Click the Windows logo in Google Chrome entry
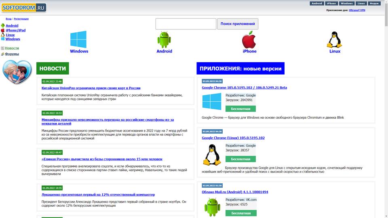The width and height of the screenshot is (388, 218). tap(212, 101)
